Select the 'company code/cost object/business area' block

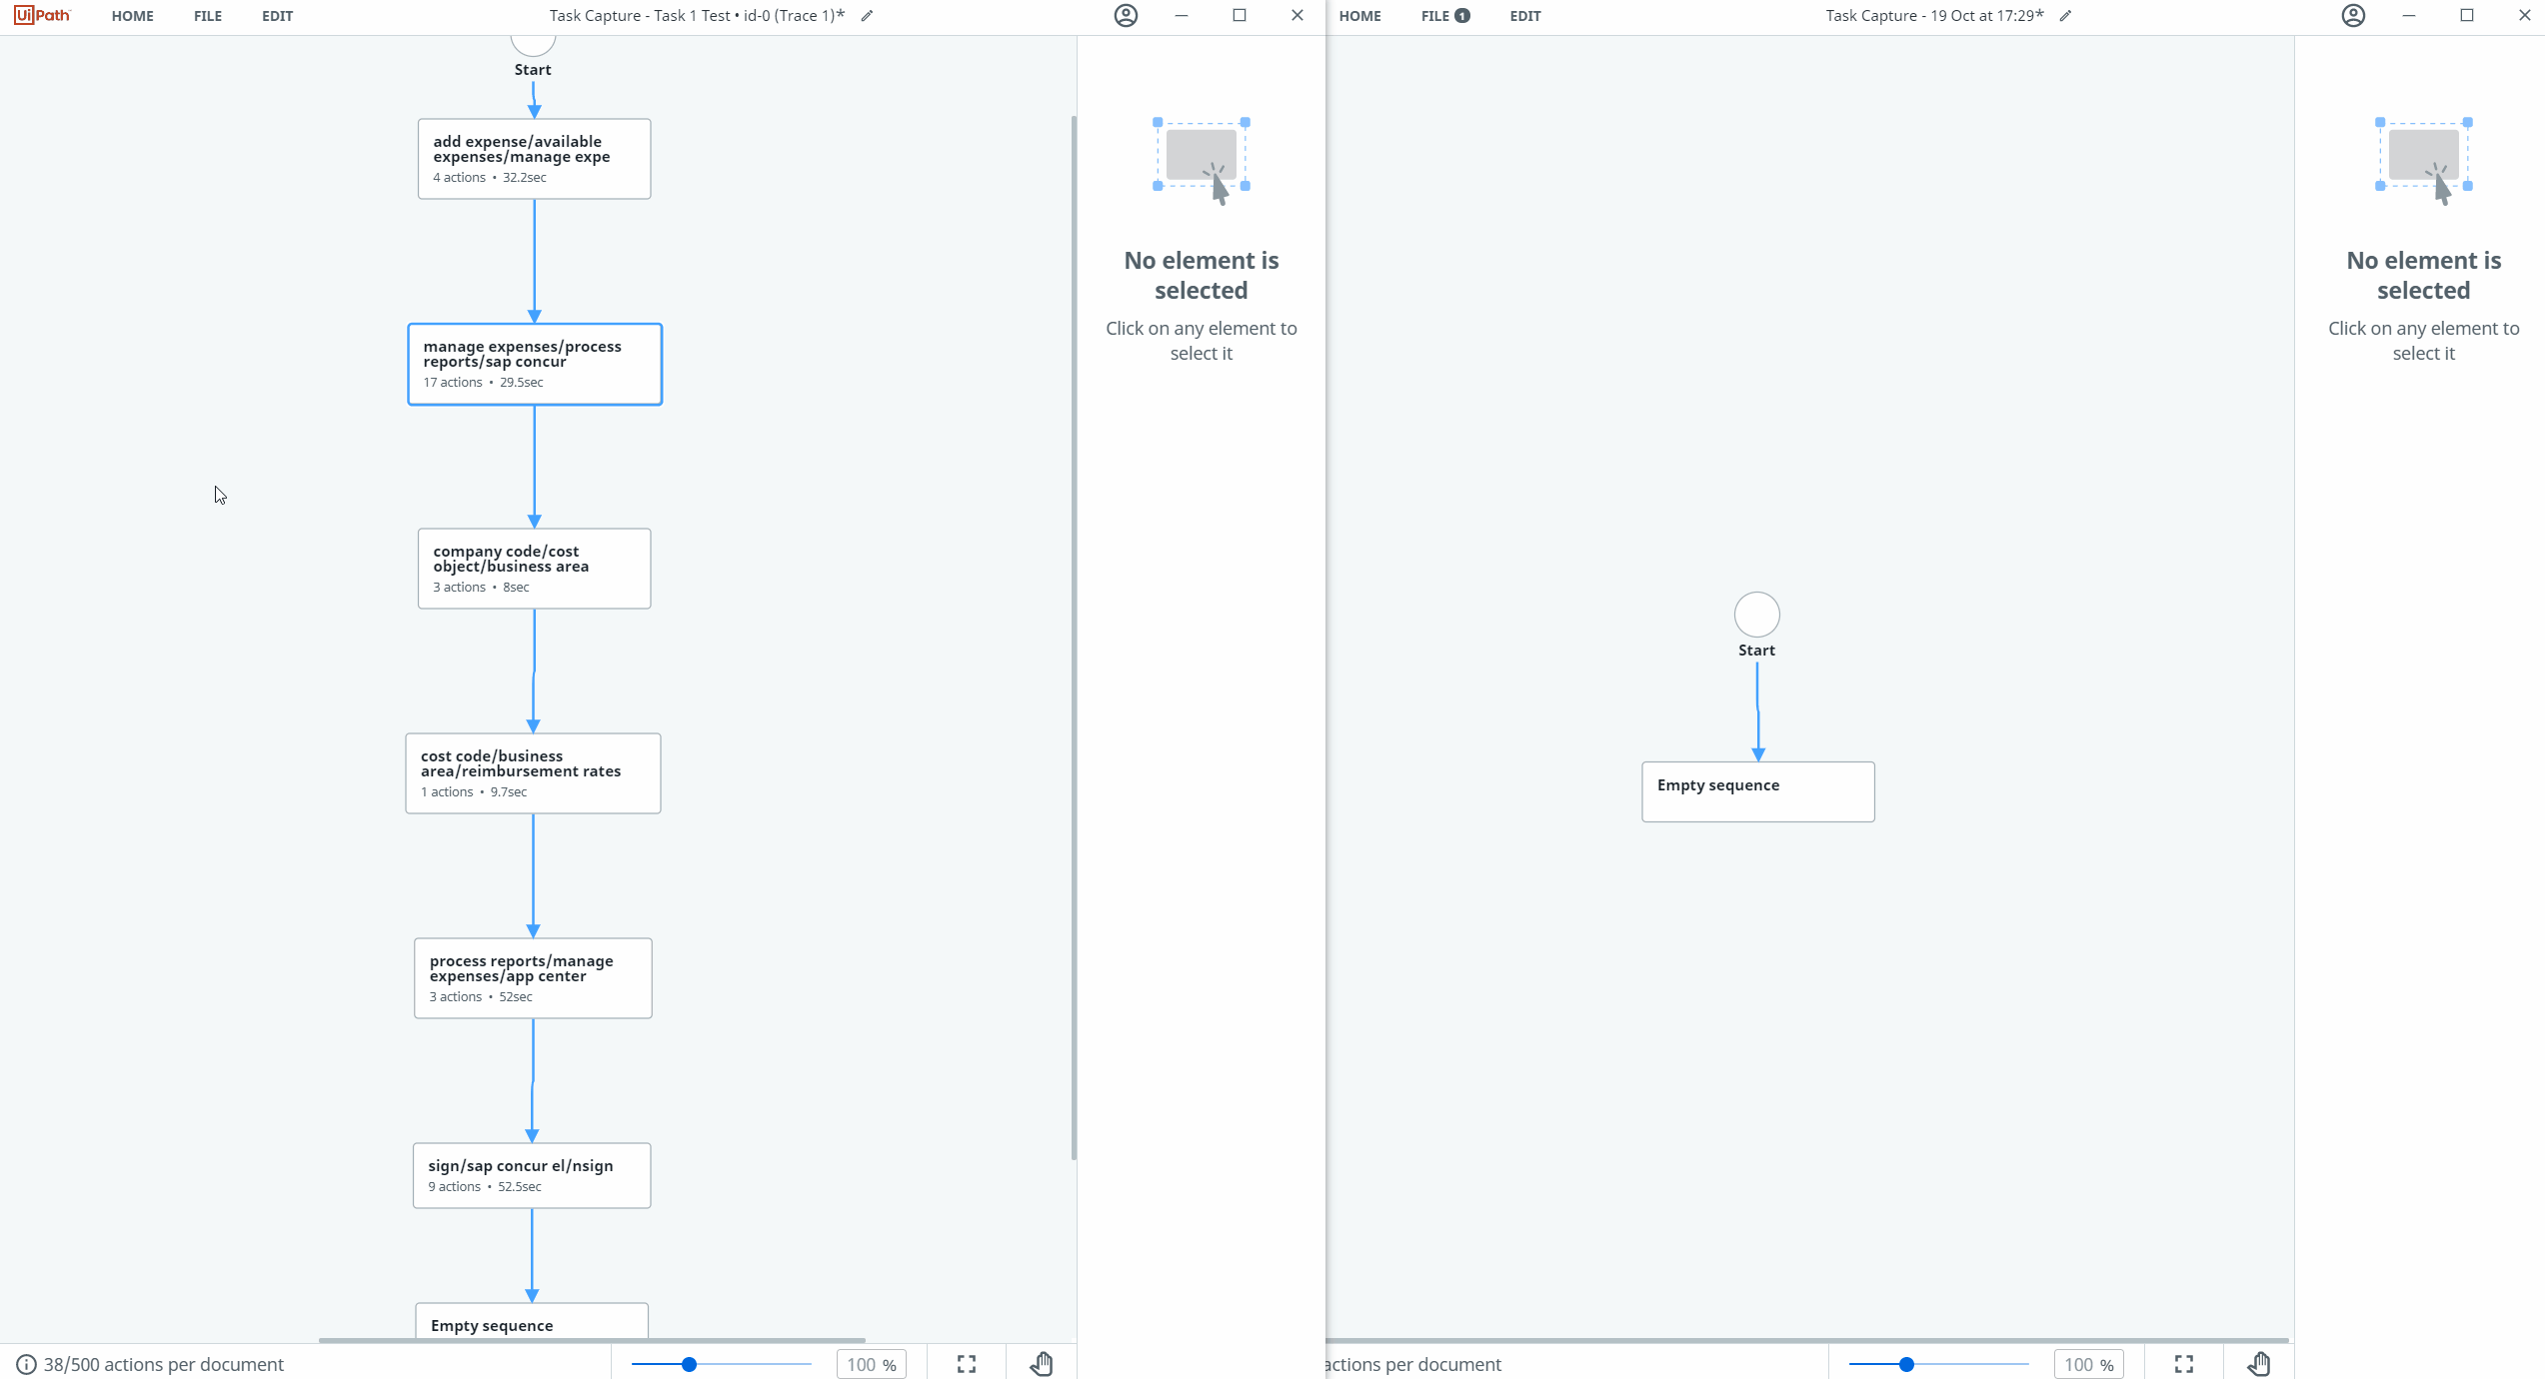click(x=534, y=568)
